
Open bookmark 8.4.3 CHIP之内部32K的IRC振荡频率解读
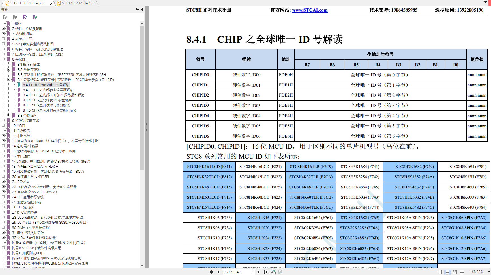coord(53,95)
